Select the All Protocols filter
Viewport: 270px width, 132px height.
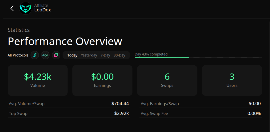18,55
